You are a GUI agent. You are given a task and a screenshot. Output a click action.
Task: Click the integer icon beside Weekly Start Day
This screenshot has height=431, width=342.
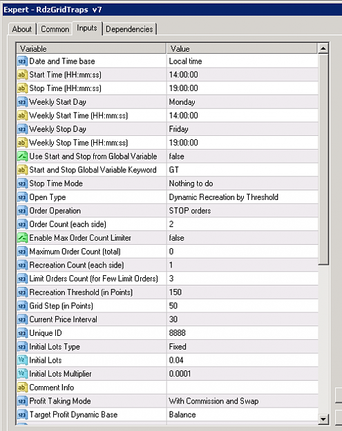point(22,102)
